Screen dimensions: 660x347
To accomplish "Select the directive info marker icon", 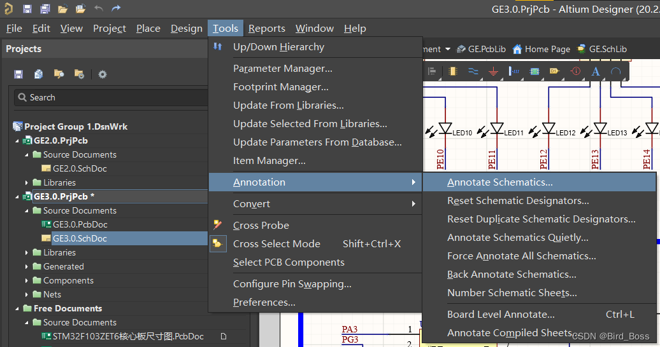I will coord(575,71).
